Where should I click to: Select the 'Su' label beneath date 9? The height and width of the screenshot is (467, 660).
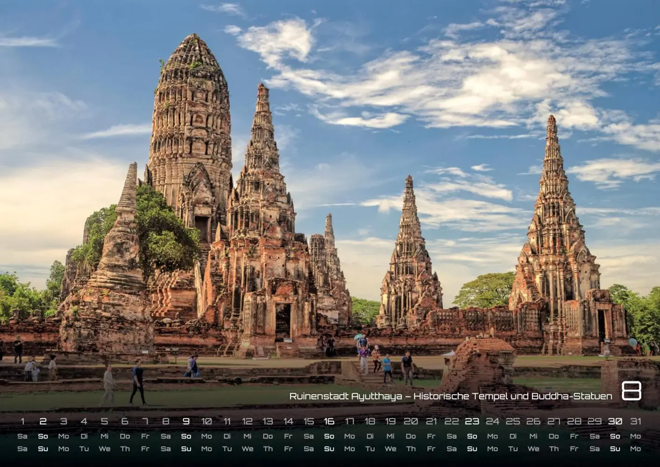click(x=186, y=448)
